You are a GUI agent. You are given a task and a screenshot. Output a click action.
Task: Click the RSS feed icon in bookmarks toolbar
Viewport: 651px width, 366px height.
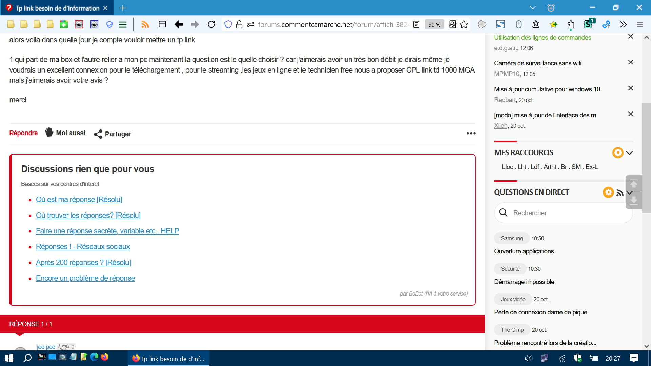point(145,24)
